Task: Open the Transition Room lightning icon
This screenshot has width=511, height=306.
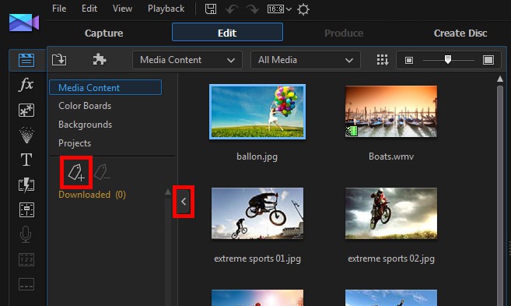Action: coord(26,185)
